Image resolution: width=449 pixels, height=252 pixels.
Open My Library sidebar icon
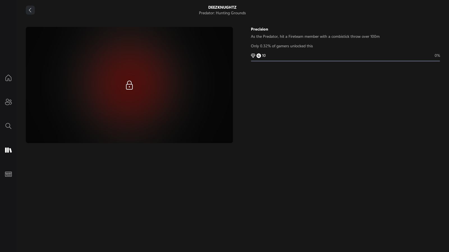8,150
